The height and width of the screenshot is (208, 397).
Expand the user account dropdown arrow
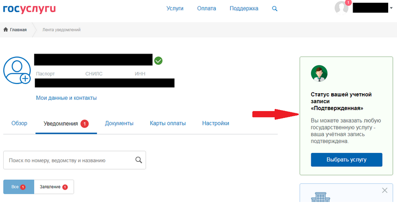pyautogui.click(x=391, y=8)
